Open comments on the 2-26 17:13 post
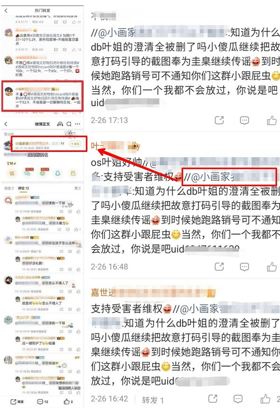Image resolution: width=280 pixels, height=414 pixels. pyautogui.click(x=245, y=120)
